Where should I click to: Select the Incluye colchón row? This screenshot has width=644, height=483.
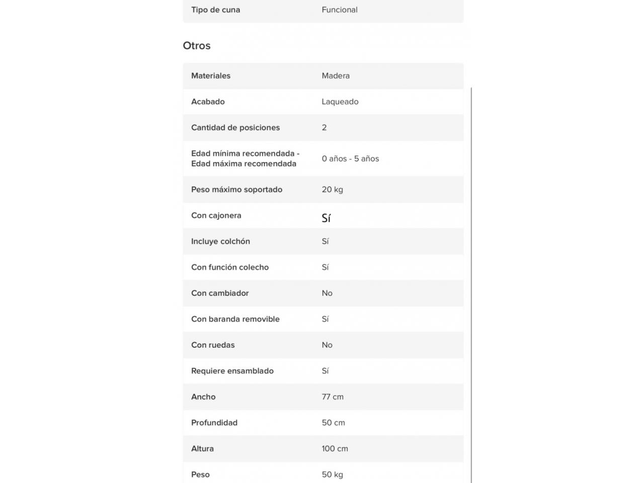(323, 242)
